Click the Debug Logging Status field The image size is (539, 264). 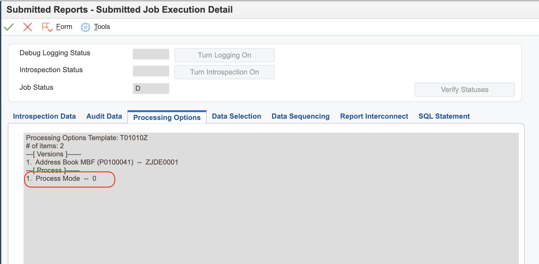(x=151, y=54)
